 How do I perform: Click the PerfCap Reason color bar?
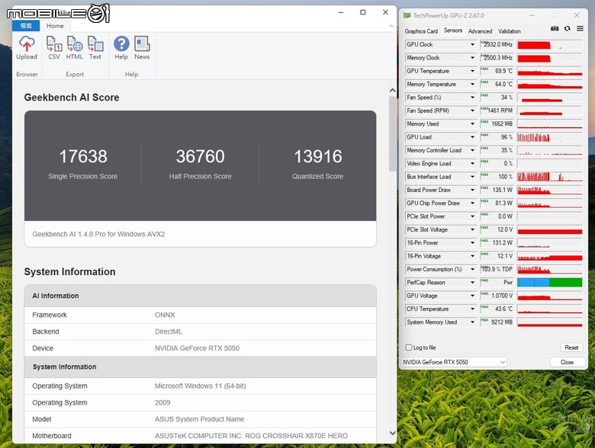click(549, 283)
